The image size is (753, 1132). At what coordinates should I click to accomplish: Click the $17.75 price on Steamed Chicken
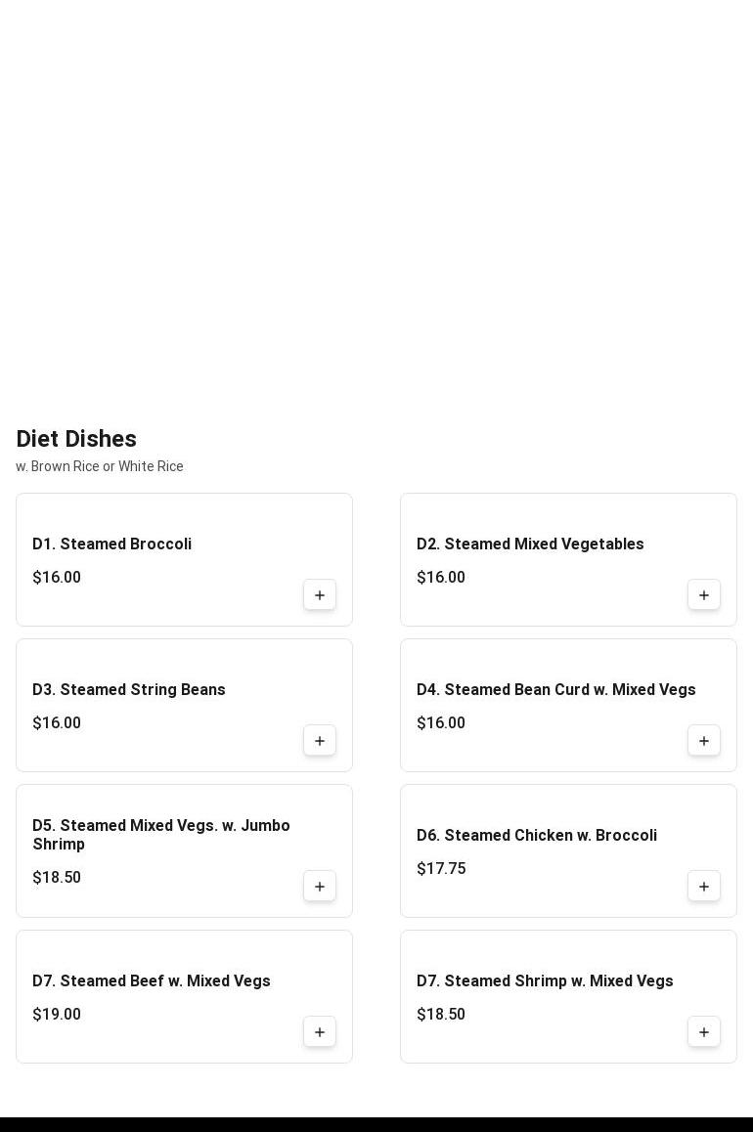441,869
